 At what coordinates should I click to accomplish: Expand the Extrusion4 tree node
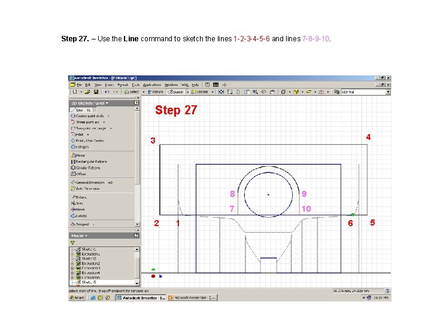(72, 273)
